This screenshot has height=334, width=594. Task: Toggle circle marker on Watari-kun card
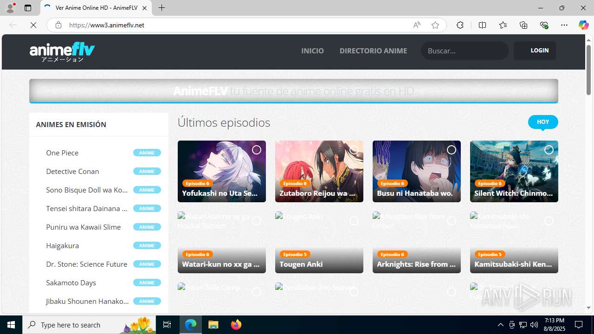pyautogui.click(x=257, y=221)
